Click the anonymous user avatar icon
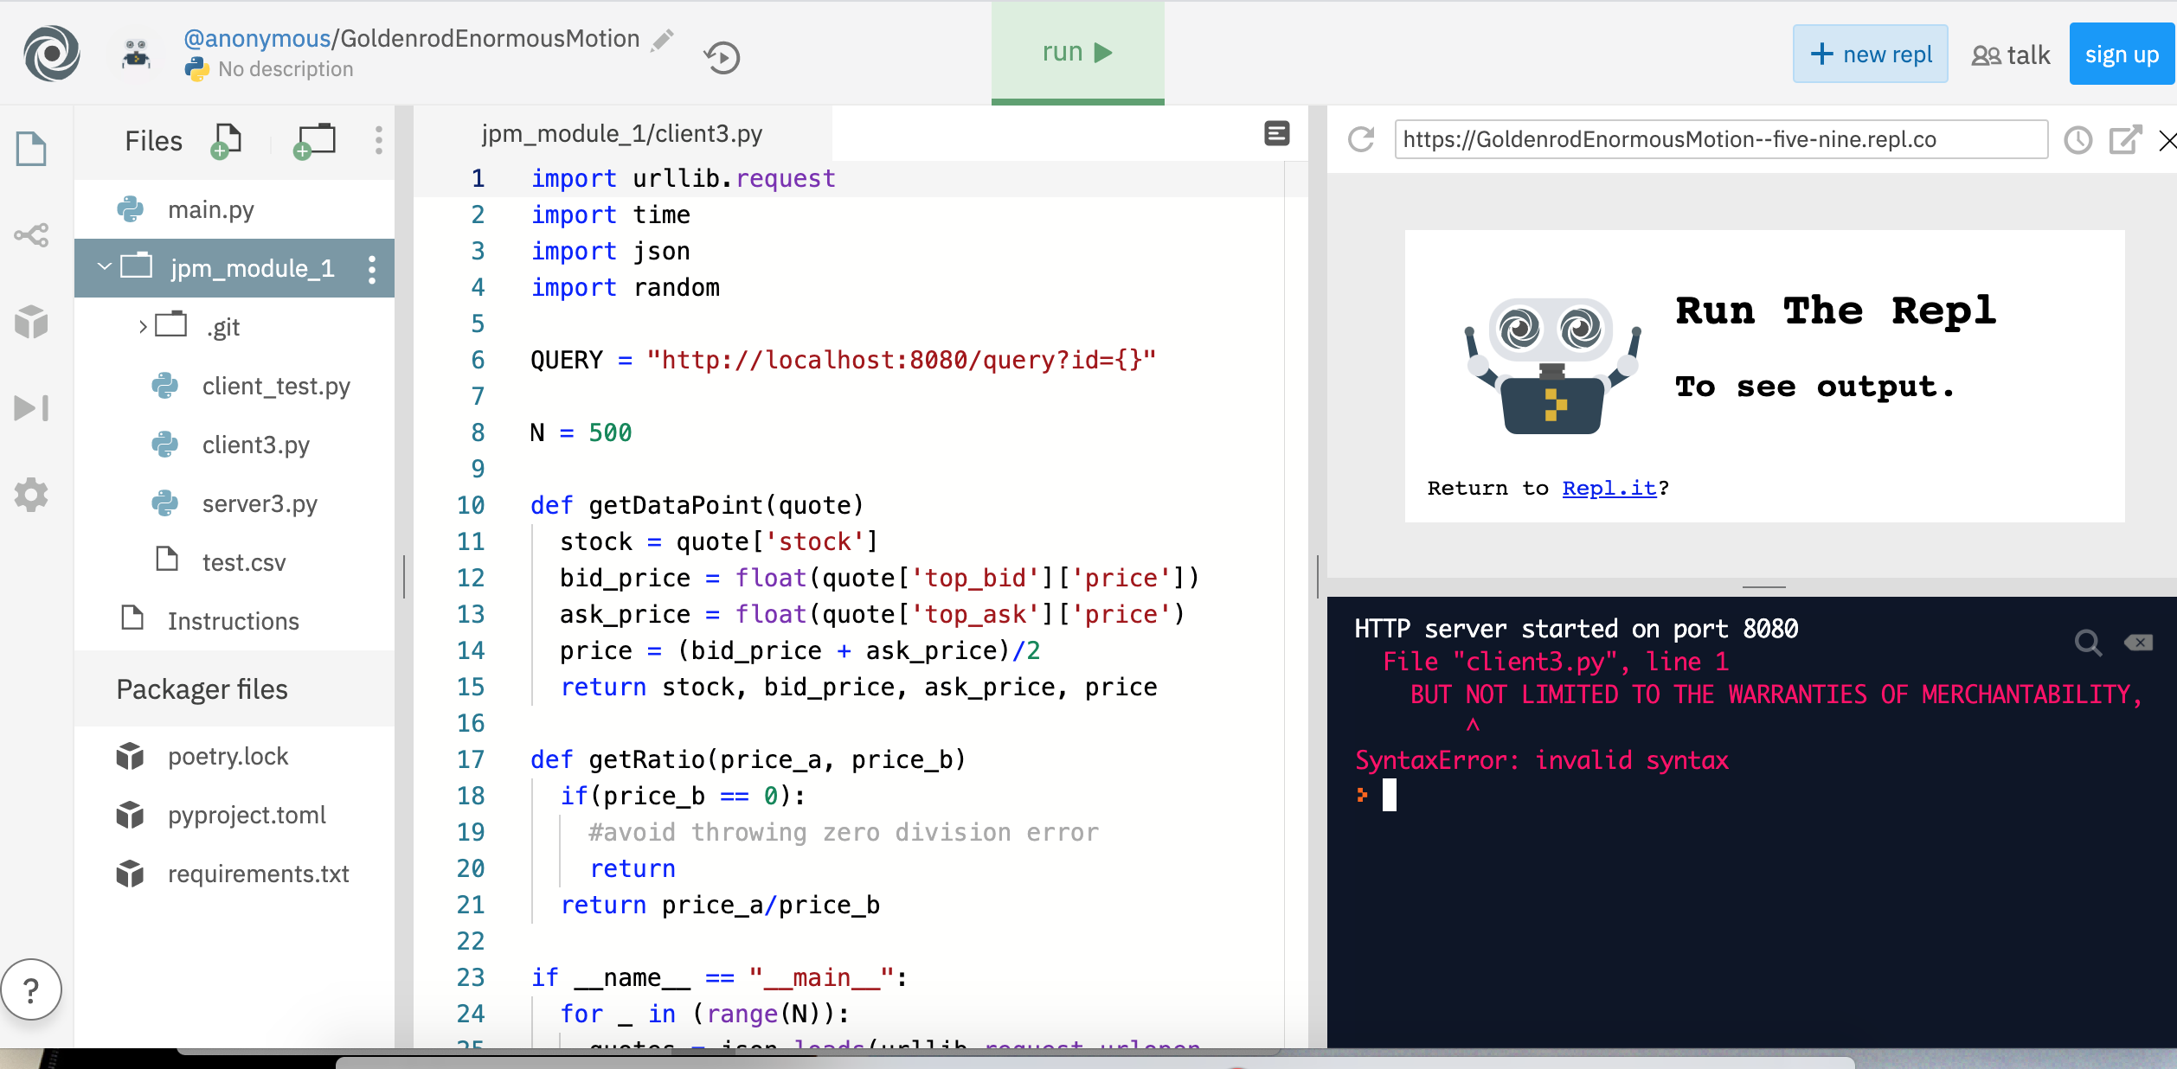 point(136,54)
